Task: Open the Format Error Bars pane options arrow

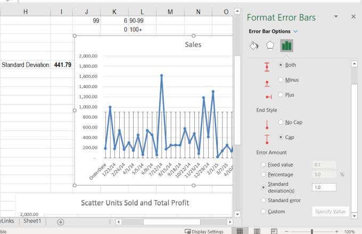Action: (x=336, y=17)
